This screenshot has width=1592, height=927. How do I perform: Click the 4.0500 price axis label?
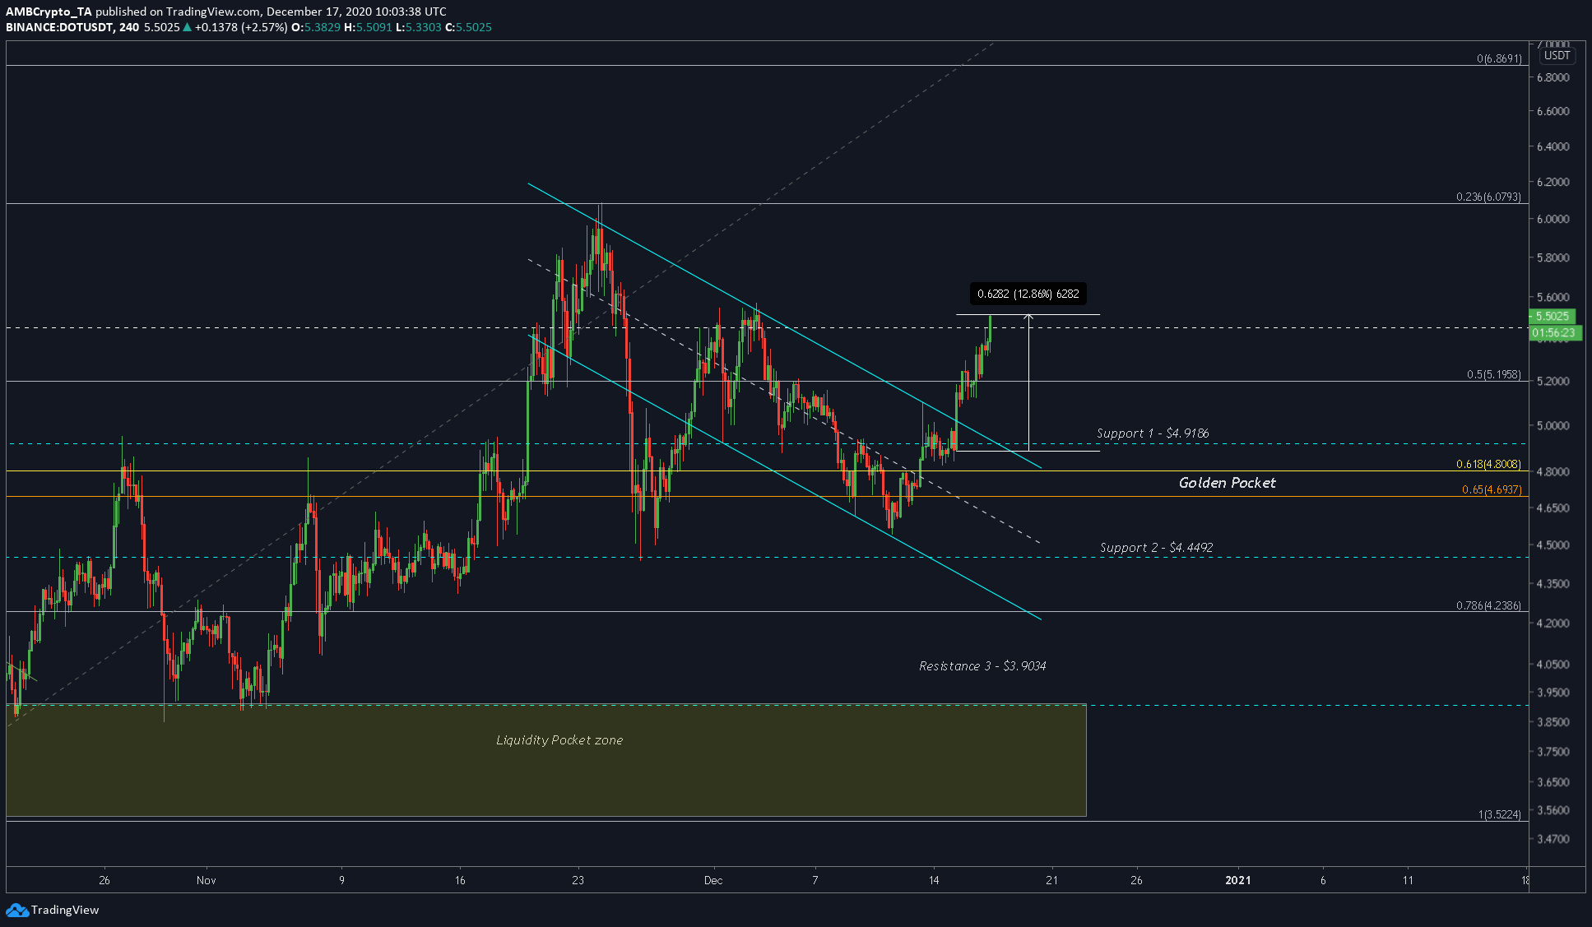1553,664
